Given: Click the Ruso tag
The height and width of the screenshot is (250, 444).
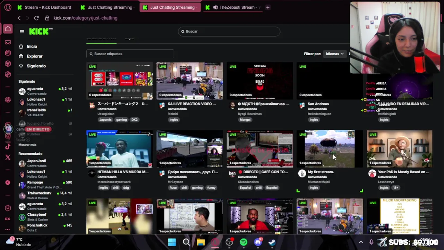Looking at the screenshot, I should click(173, 188).
